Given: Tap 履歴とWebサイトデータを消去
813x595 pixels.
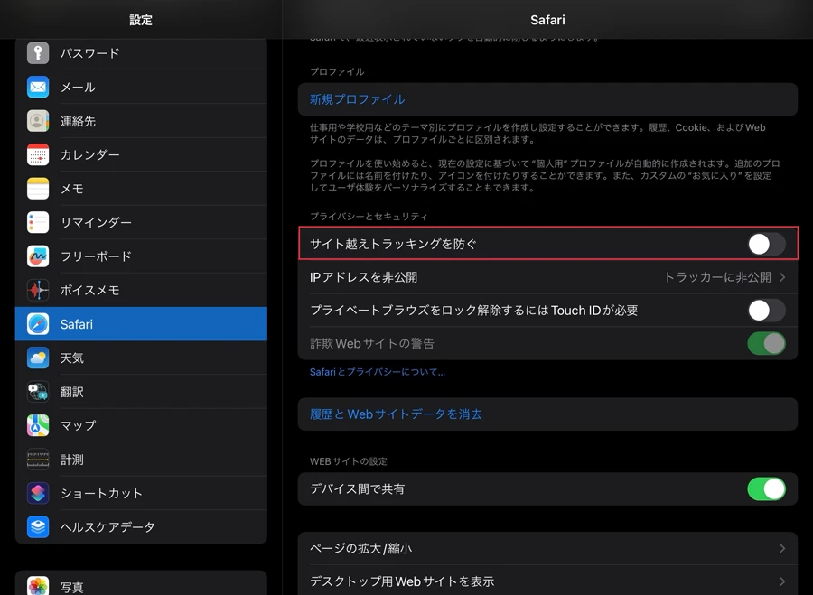Looking at the screenshot, I should tap(396, 414).
